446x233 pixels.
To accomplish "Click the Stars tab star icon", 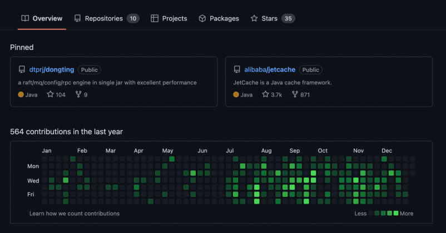I will point(254,18).
